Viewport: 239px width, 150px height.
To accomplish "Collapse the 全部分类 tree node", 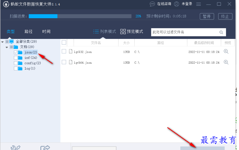I will pos(3,42).
